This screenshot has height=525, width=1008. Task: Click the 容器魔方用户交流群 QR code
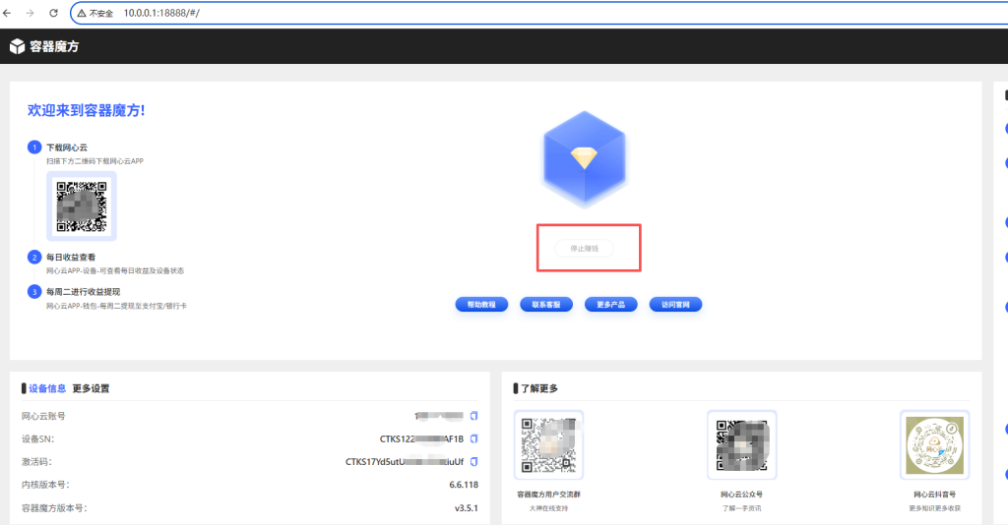[x=548, y=445]
